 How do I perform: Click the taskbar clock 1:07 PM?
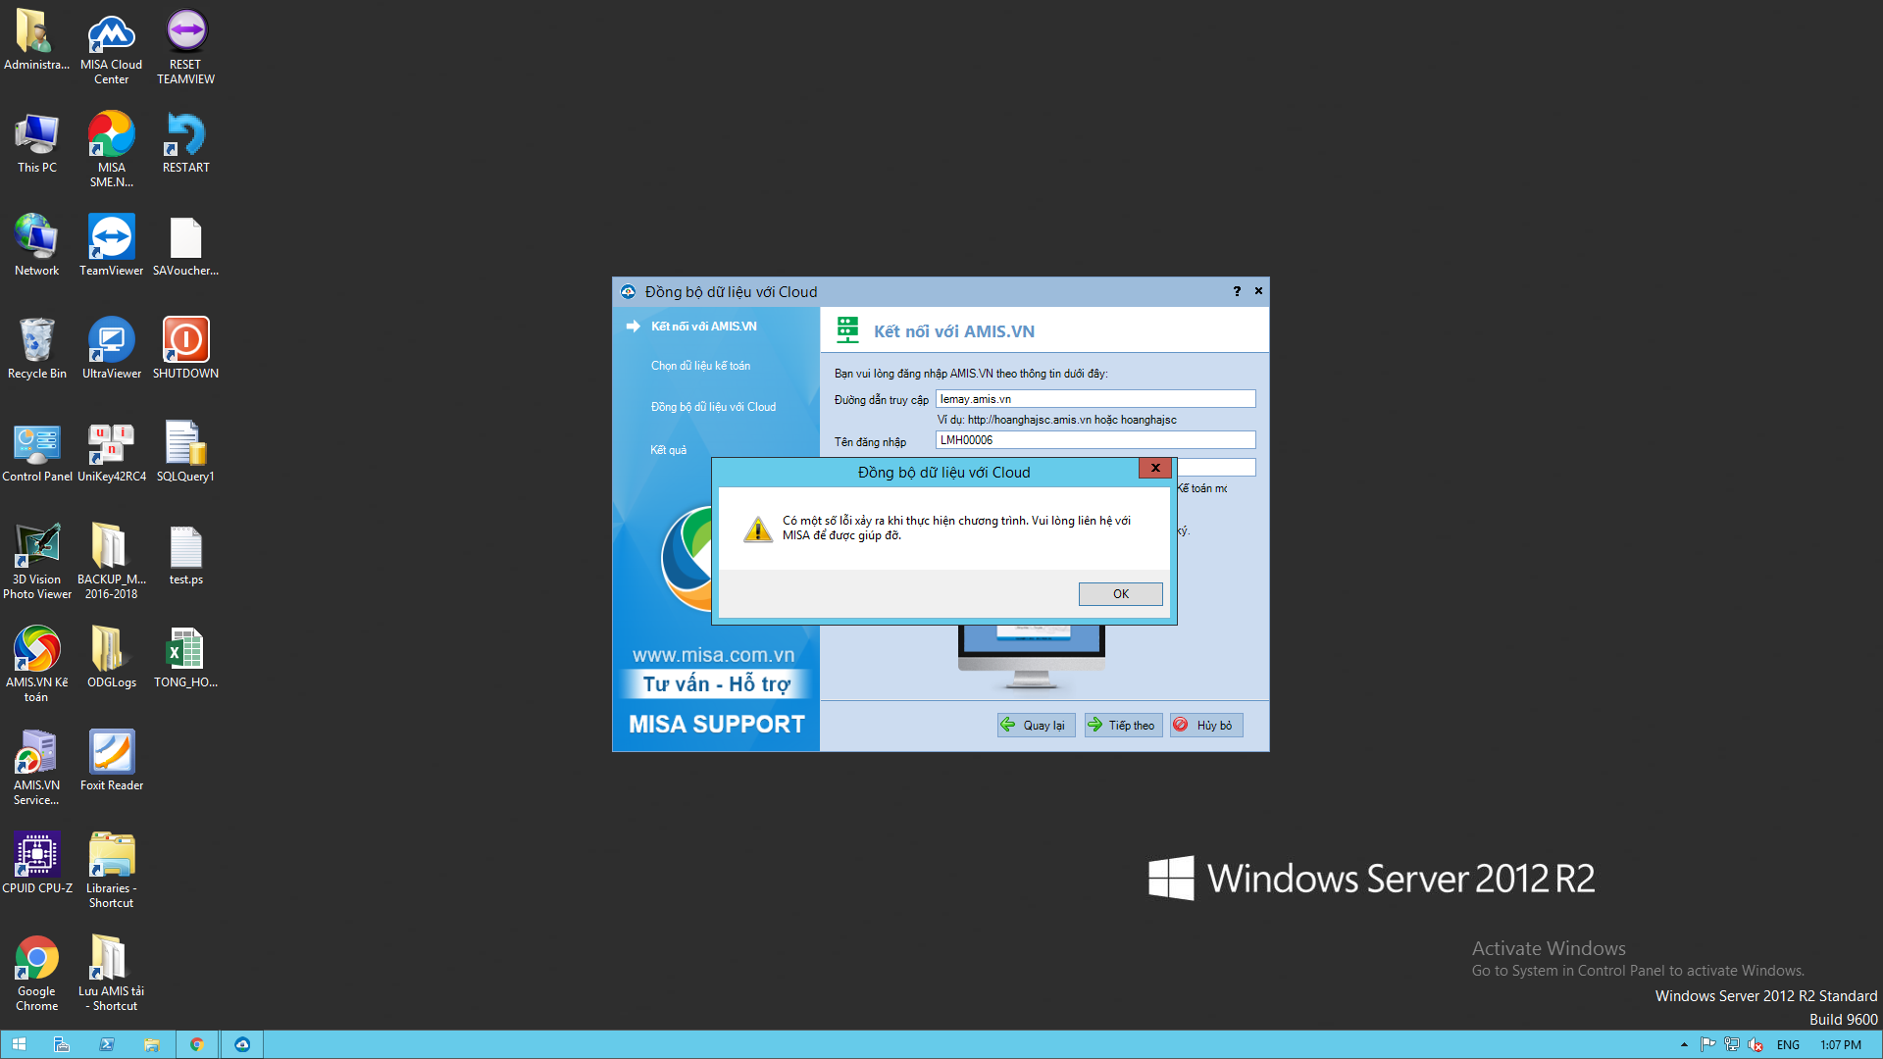(1841, 1045)
